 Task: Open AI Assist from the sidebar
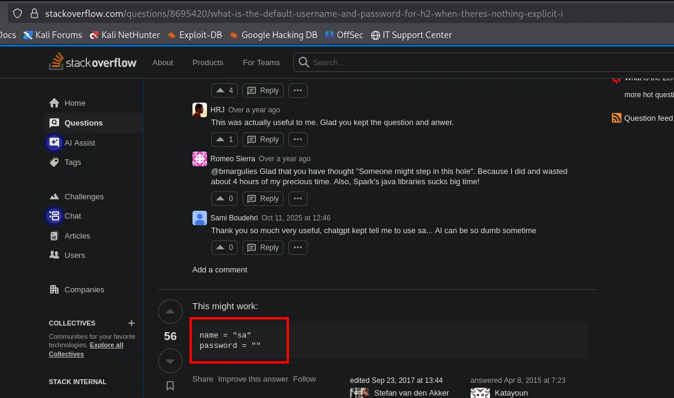(x=94, y=143)
